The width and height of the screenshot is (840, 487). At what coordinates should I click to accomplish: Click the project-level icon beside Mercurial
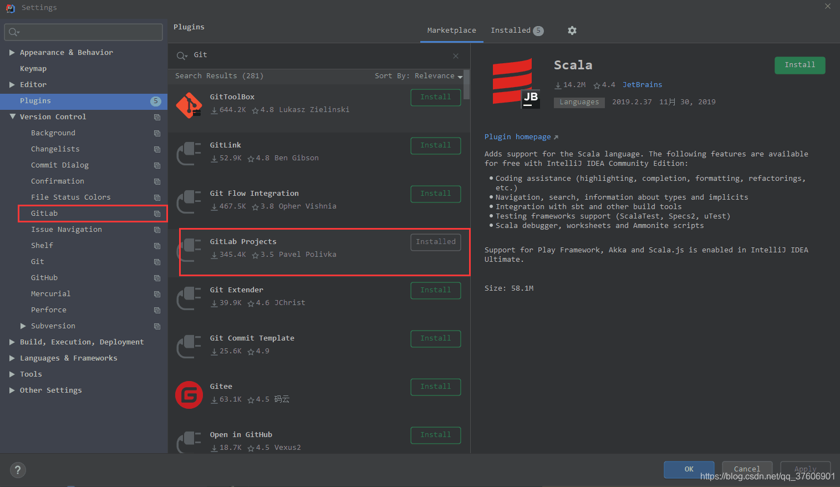(157, 294)
